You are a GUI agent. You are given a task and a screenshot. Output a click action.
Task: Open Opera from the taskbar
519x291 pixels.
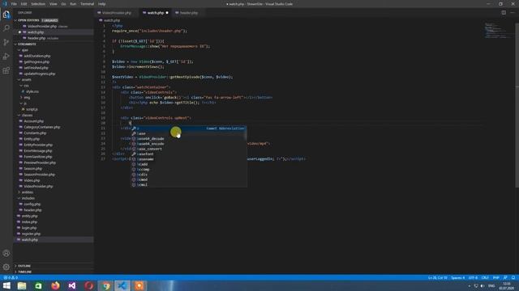89,285
